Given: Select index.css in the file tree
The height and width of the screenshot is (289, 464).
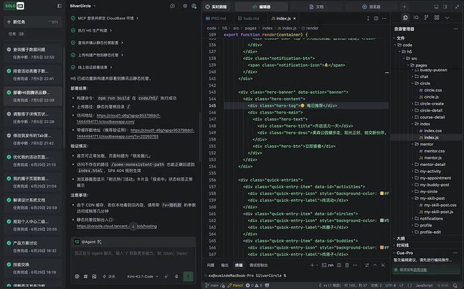Looking at the screenshot, I should pyautogui.click(x=432, y=131).
